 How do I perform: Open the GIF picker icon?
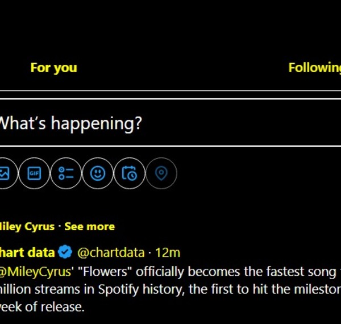[x=35, y=173]
